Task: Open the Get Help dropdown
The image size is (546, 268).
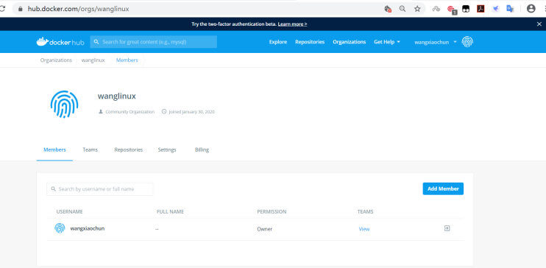Action: [x=387, y=42]
